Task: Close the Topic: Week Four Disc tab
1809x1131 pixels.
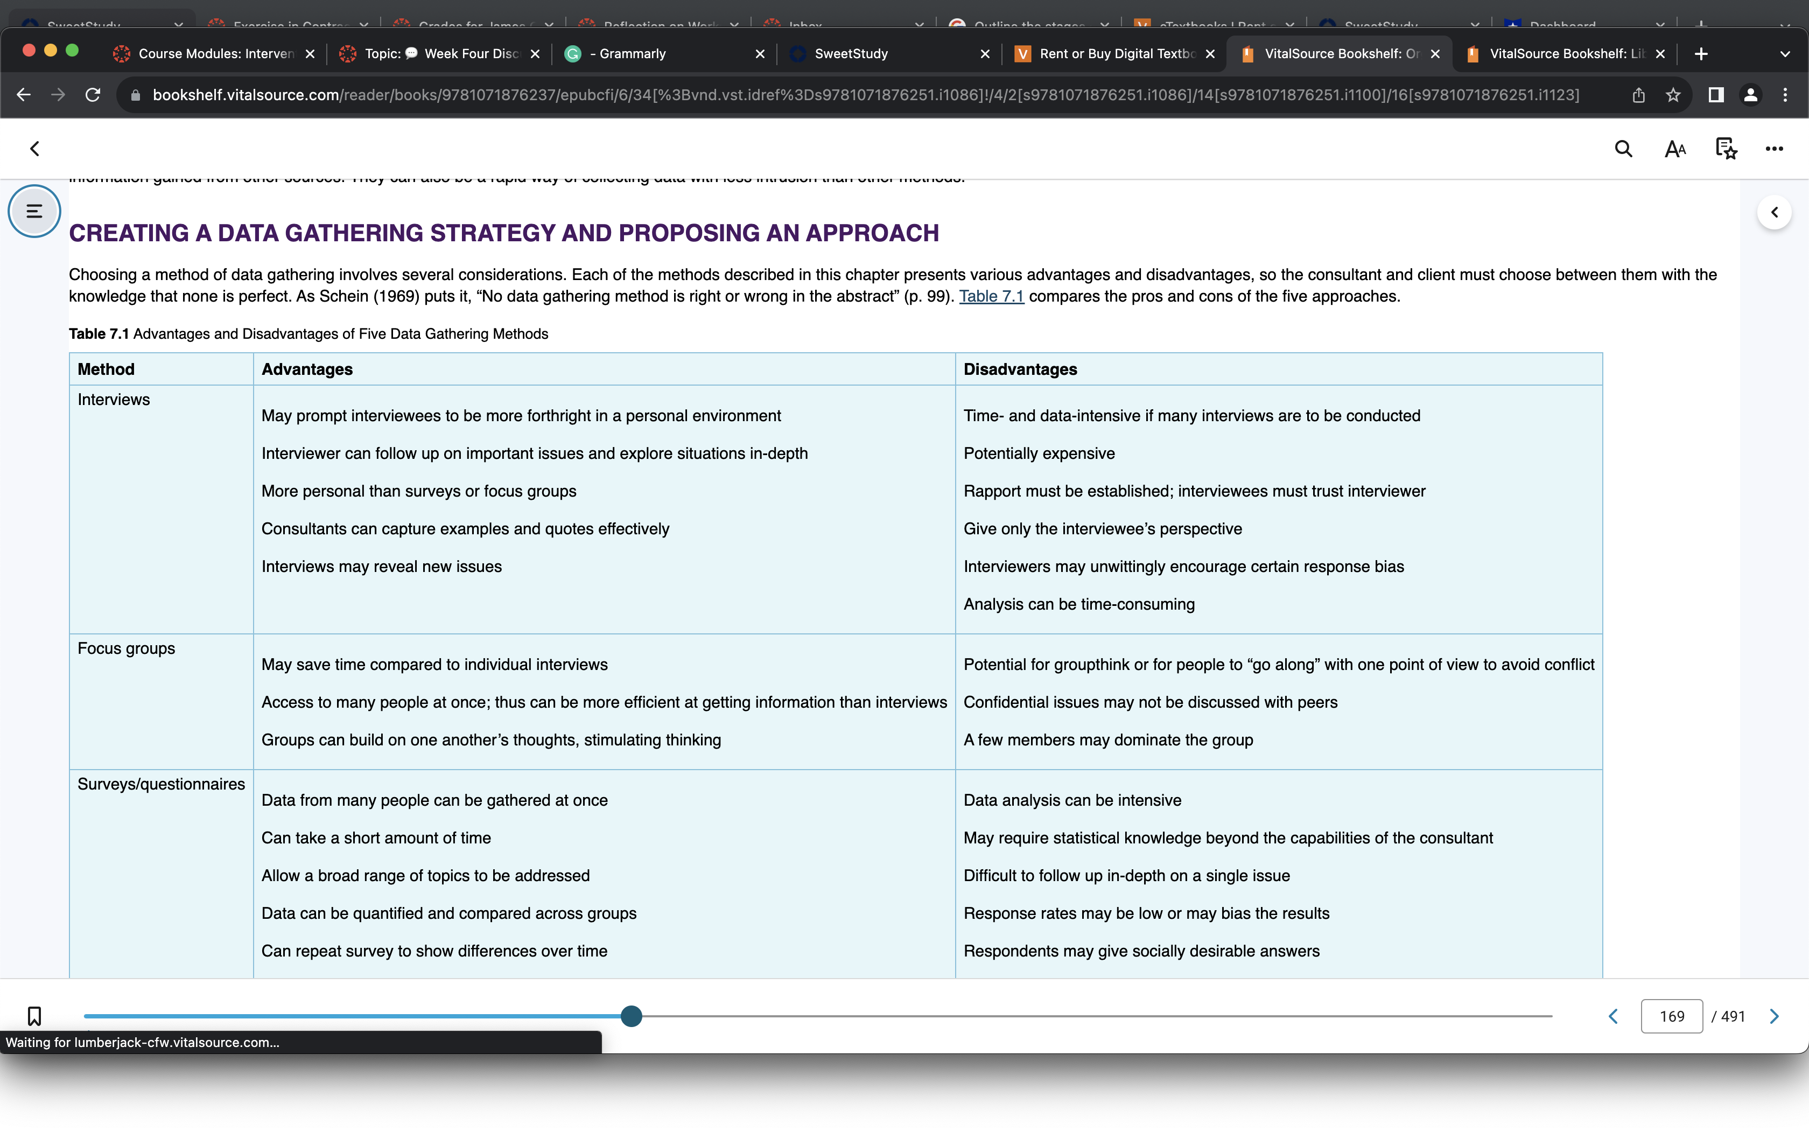Action: click(535, 54)
